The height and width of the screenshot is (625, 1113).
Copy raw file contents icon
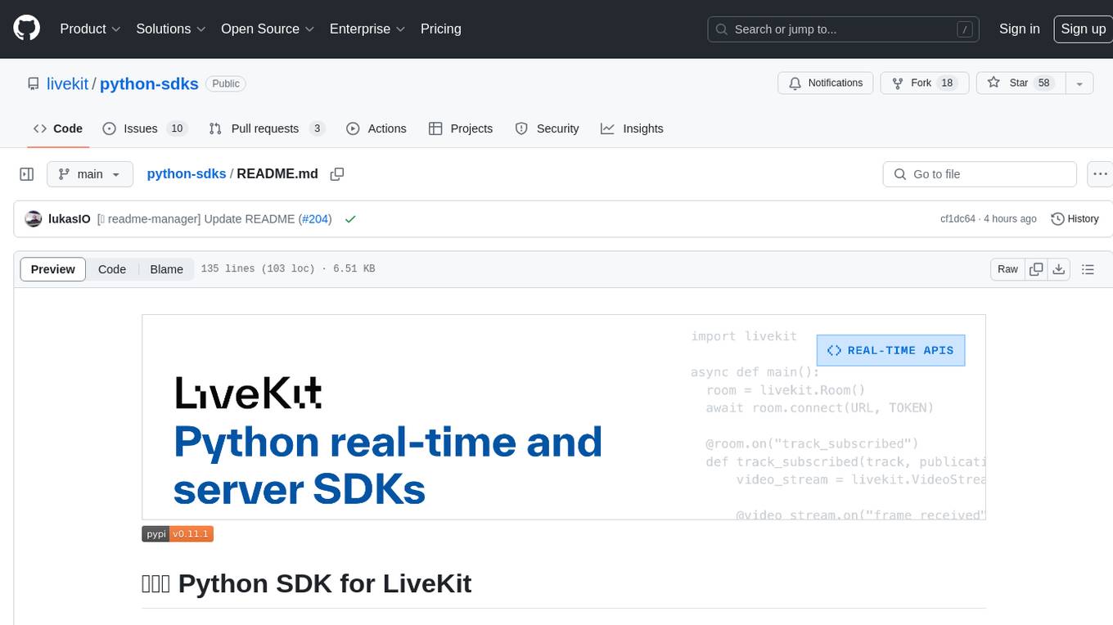[x=1036, y=269]
